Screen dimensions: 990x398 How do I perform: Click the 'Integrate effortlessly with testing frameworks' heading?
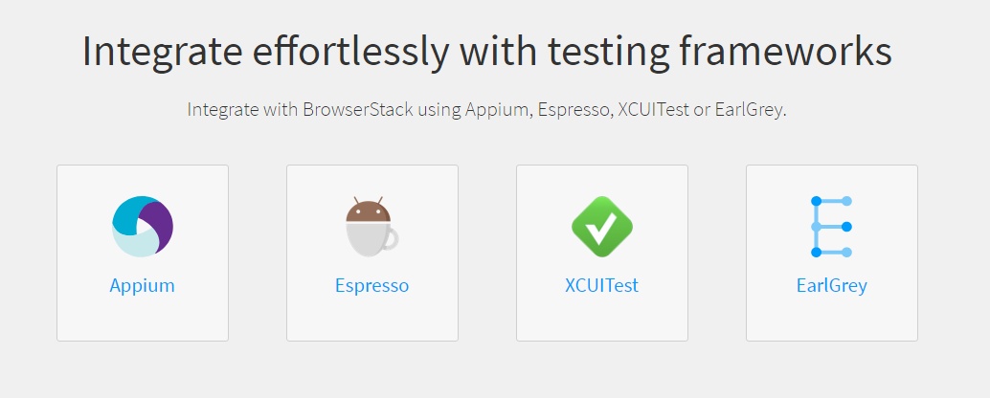pos(486,51)
